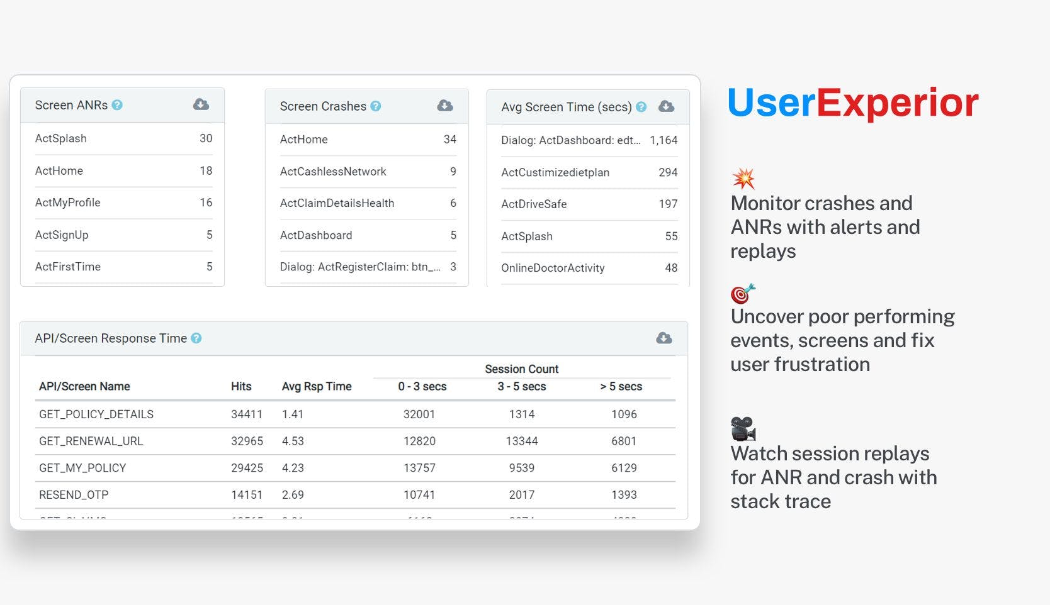The height and width of the screenshot is (605, 1050).
Task: Open help tooltip for Avg Screen Time
Action: tap(640, 107)
